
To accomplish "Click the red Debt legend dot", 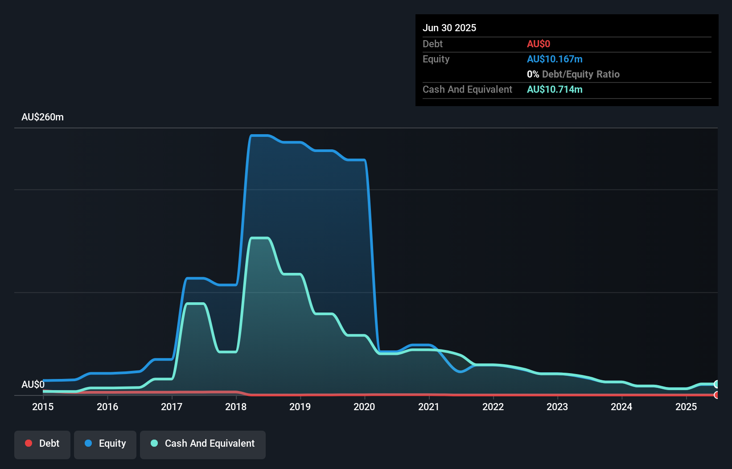I will click(29, 444).
